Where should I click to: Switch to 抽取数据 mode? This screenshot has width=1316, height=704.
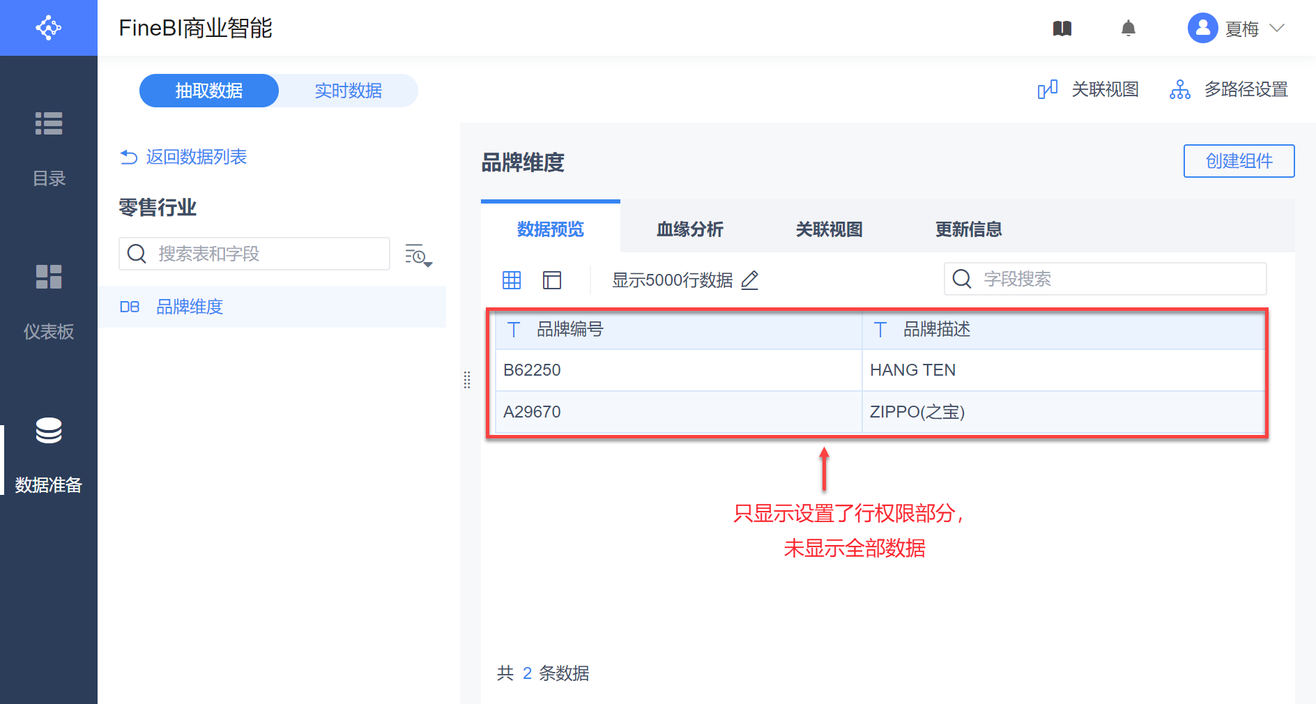[209, 91]
